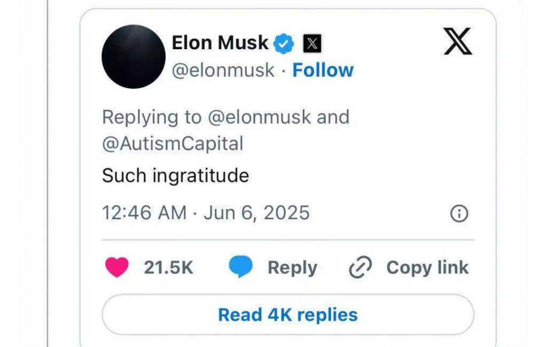Click the "Replying to" gray text
The image size is (547, 347).
[x=151, y=117]
